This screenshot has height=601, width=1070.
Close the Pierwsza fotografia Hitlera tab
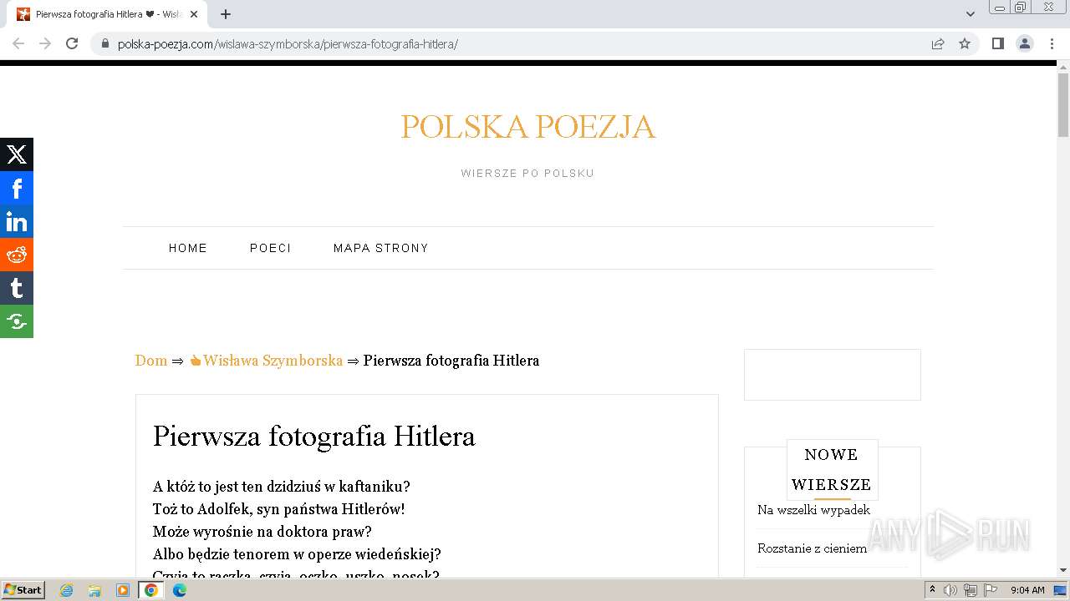[x=194, y=14]
